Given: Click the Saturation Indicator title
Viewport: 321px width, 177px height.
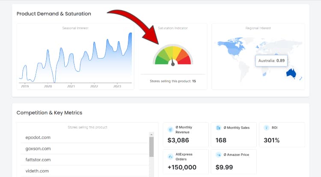Looking at the screenshot, I should 173,28.
